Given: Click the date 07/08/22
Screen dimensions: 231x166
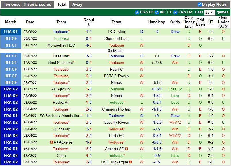Looking at the screenshot, I should [30, 32].
